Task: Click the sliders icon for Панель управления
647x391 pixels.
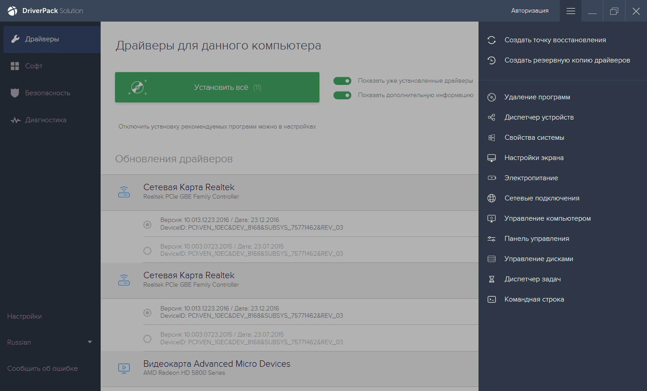Action: pyautogui.click(x=492, y=239)
